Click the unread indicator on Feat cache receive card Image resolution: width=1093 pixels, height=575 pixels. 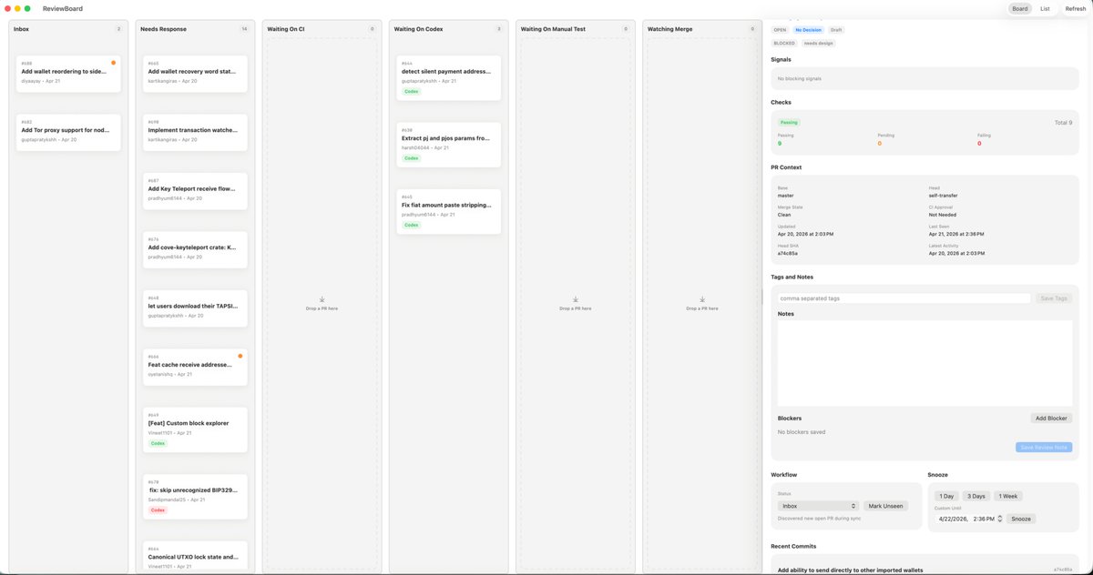[240, 356]
